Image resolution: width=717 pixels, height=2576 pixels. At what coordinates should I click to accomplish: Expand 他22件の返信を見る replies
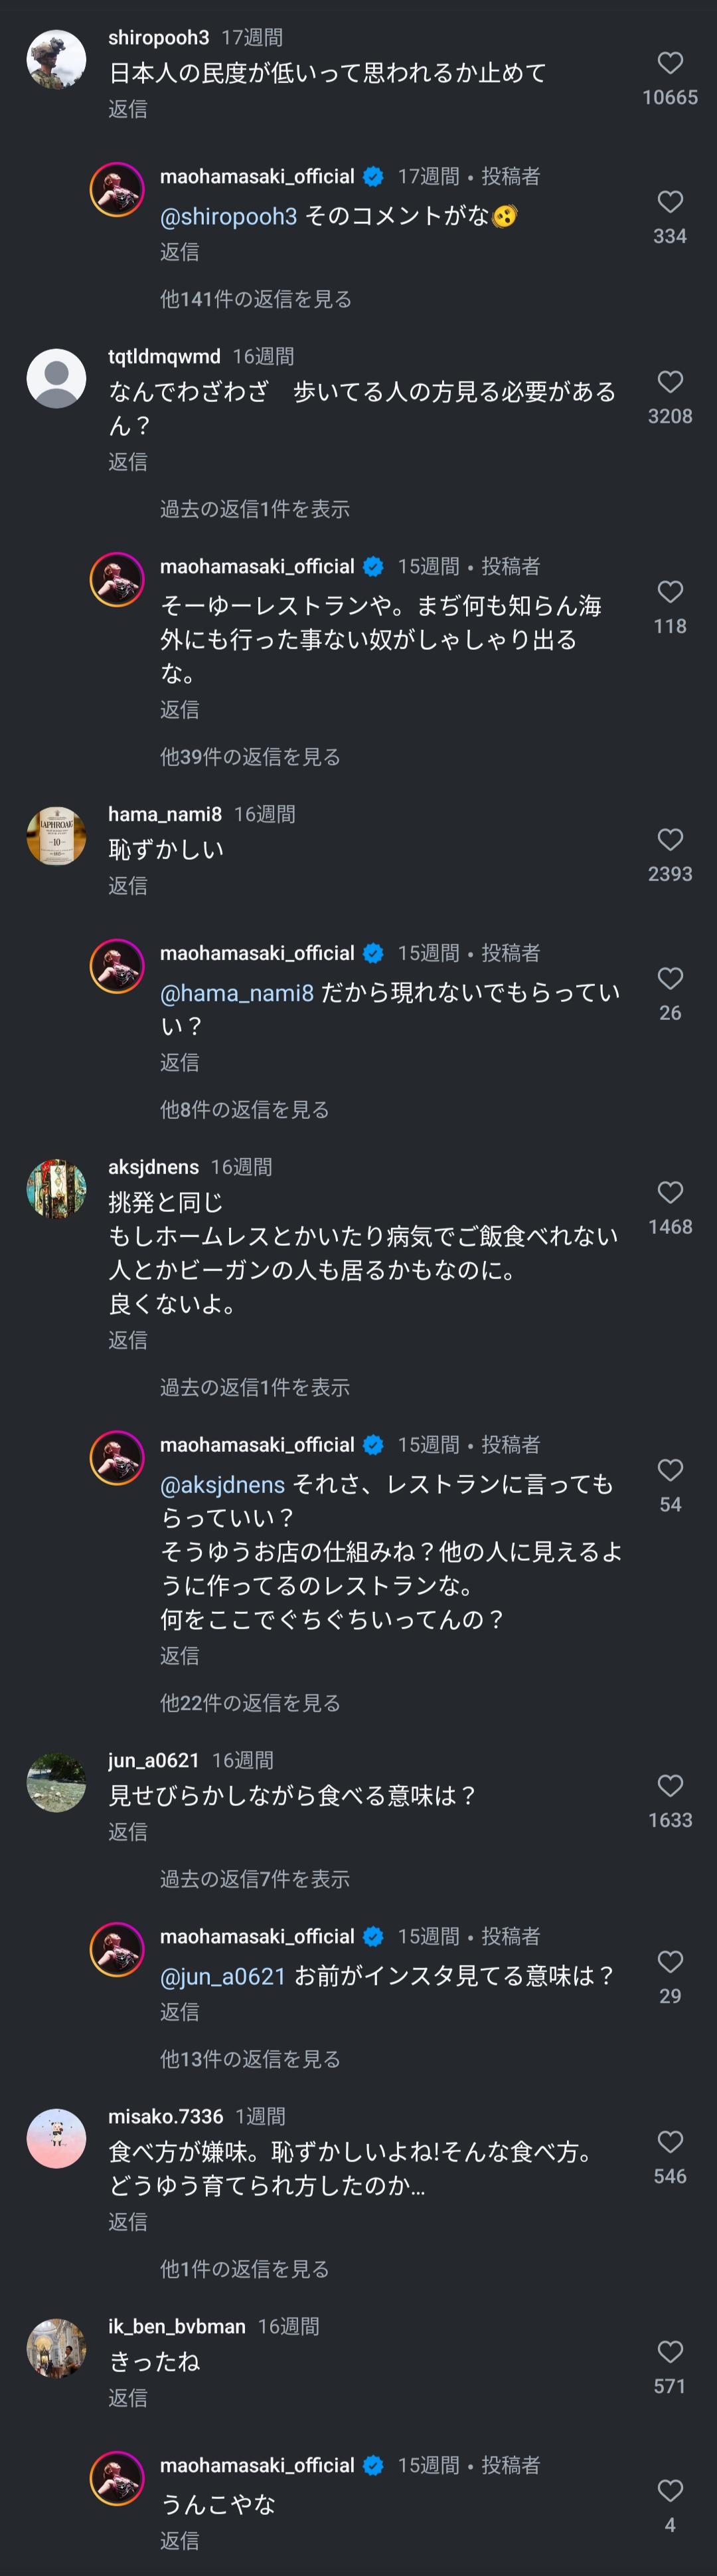point(250,1702)
